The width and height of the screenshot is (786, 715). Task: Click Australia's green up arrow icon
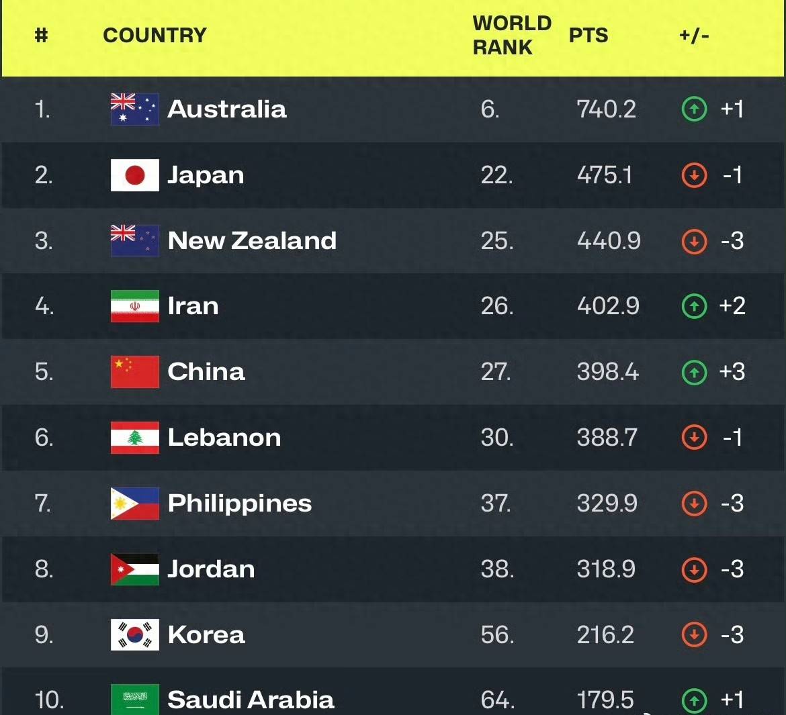694,109
